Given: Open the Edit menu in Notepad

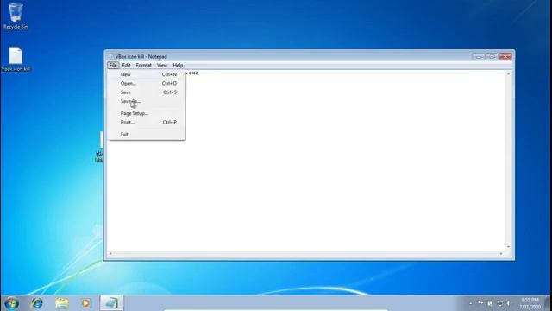Looking at the screenshot, I should pyautogui.click(x=127, y=66).
